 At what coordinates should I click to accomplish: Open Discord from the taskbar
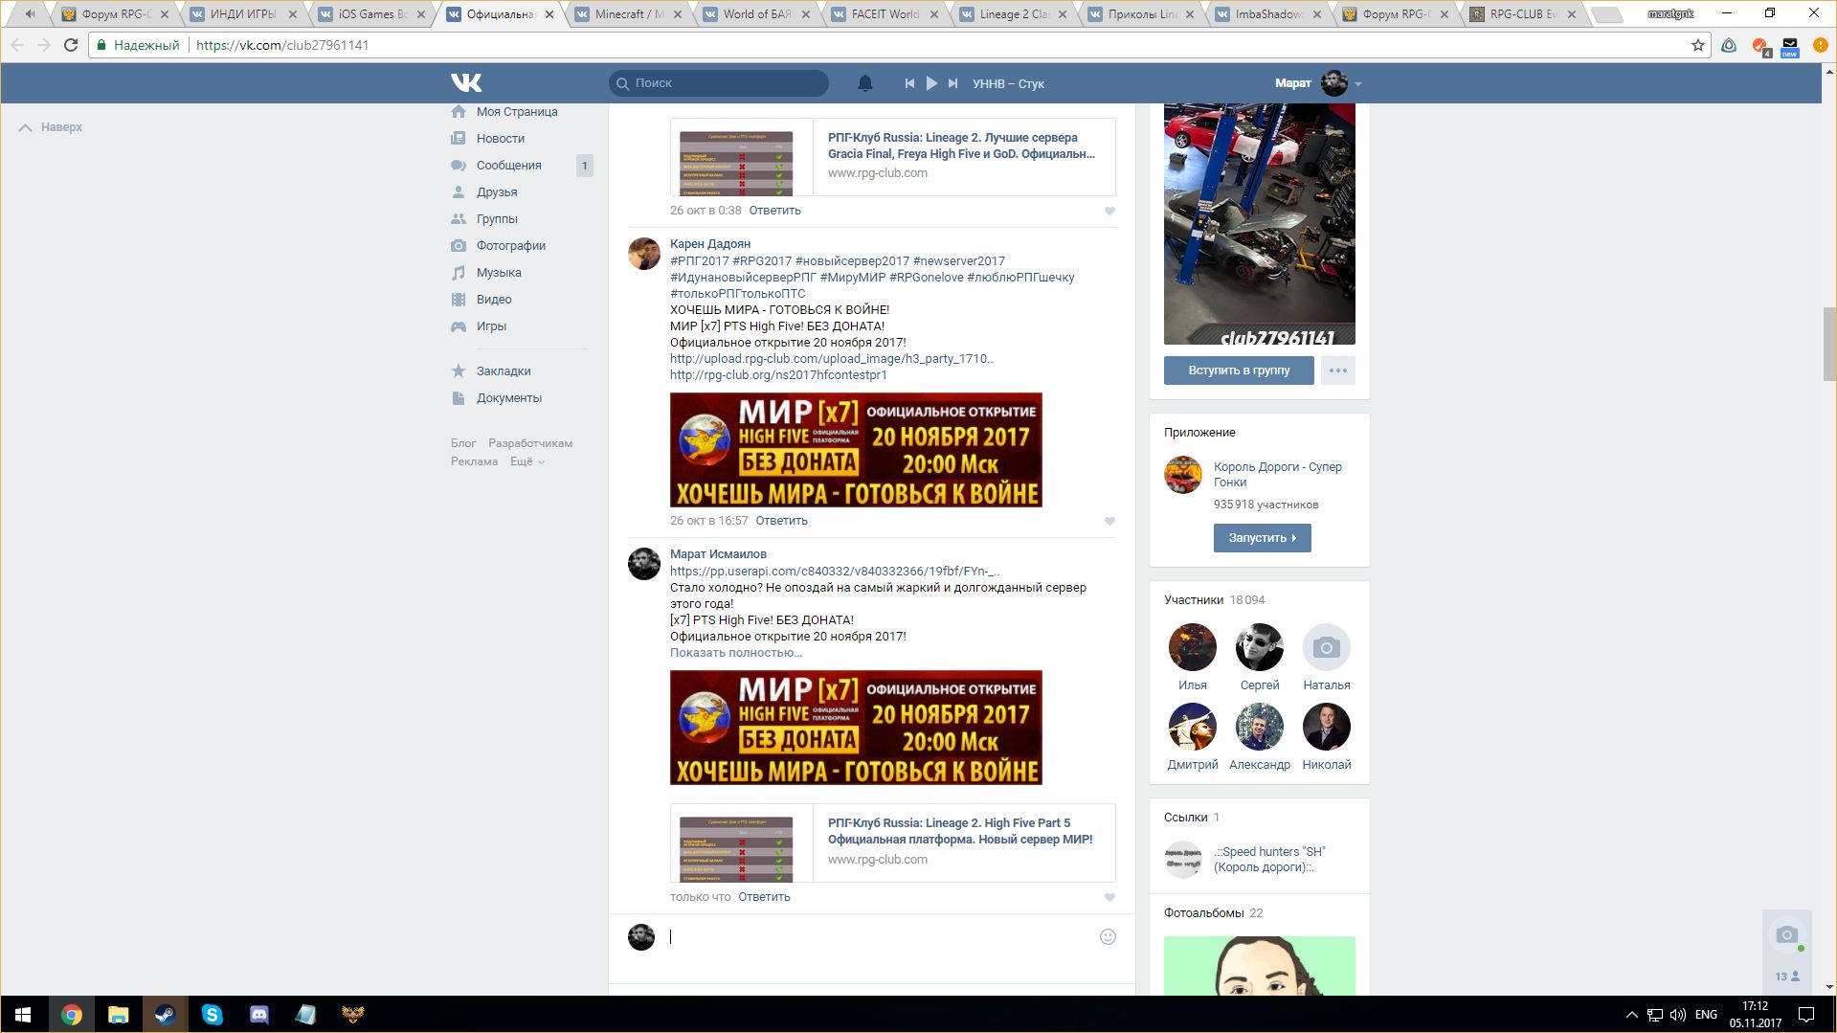258,1015
